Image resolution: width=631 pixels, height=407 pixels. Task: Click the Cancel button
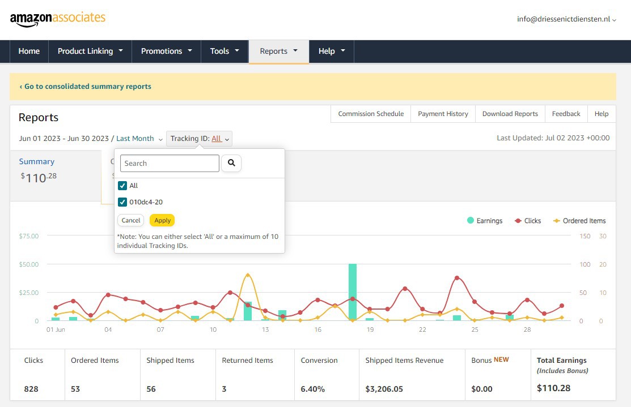click(x=131, y=220)
